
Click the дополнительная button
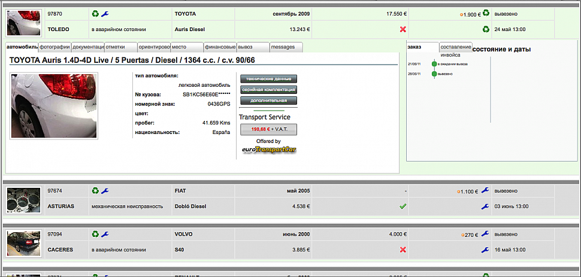pyautogui.click(x=269, y=101)
